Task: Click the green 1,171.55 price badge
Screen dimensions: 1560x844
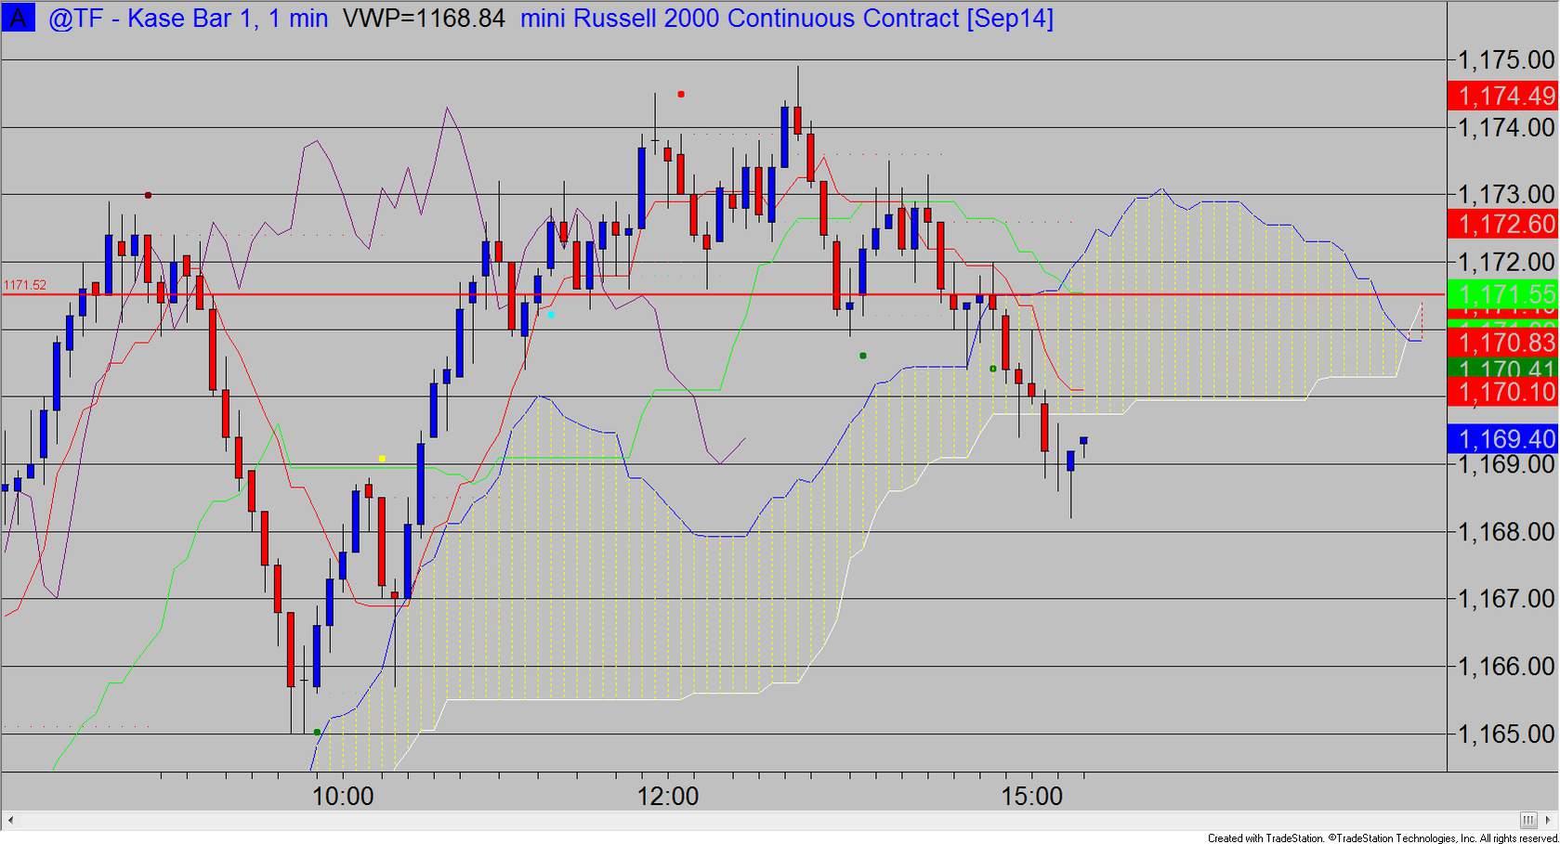Action: pyautogui.click(x=1503, y=294)
